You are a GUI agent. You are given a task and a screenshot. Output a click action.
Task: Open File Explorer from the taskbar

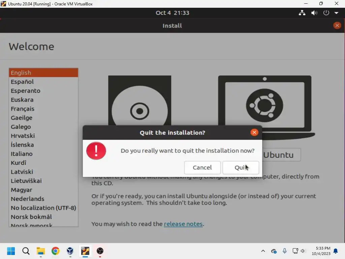[x=41, y=251]
